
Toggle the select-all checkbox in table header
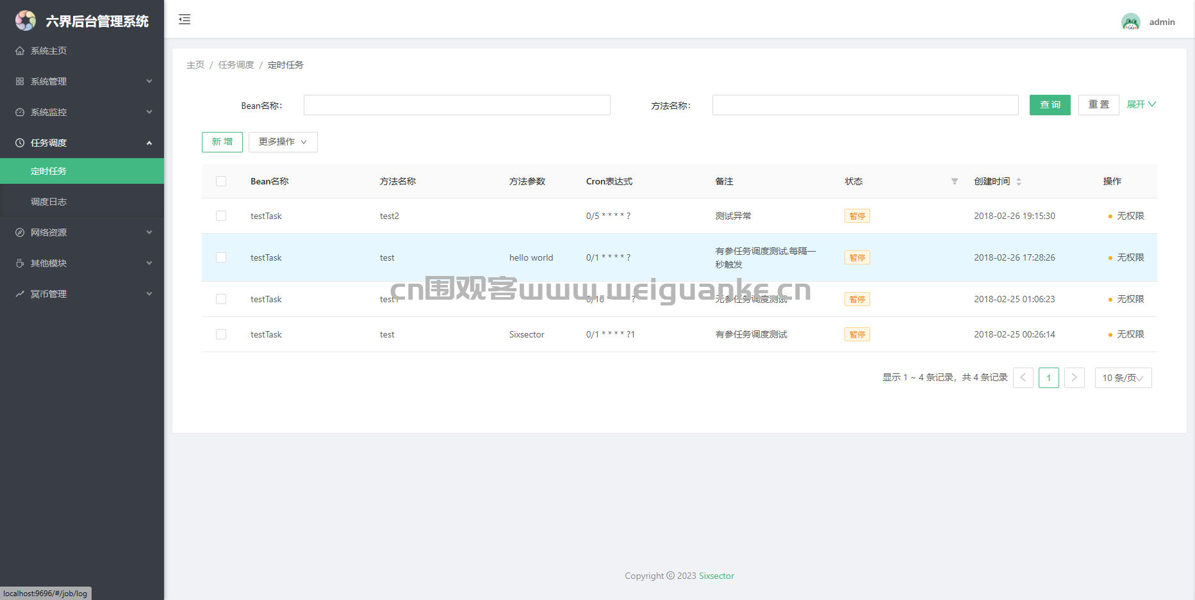pos(221,181)
